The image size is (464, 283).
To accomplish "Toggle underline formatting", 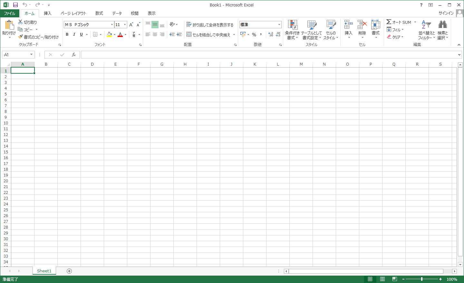I will tap(81, 34).
